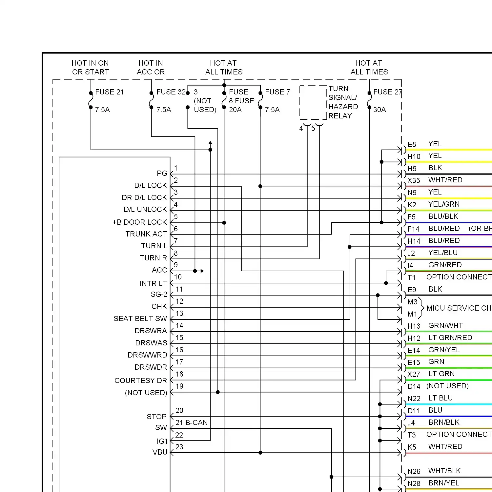492x492 pixels.
Task: Click the DRSWAS pin label
Action: click(x=151, y=343)
